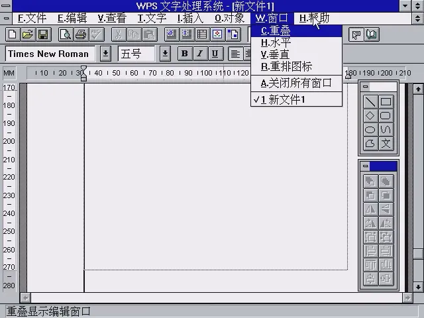This screenshot has width=424, height=318.
Task: Open the help book icon
Action: coord(372,34)
